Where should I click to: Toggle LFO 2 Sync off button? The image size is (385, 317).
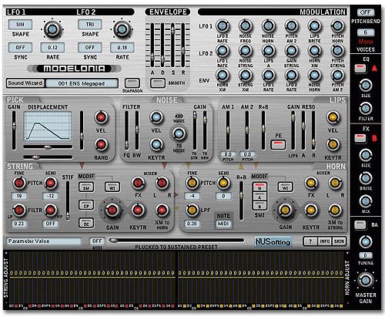click(x=90, y=48)
